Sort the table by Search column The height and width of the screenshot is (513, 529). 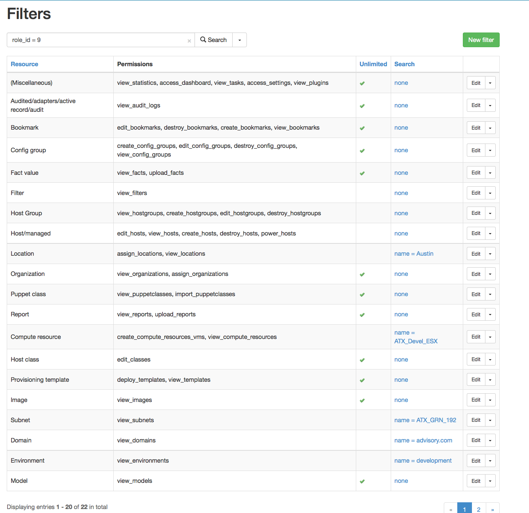pos(405,64)
